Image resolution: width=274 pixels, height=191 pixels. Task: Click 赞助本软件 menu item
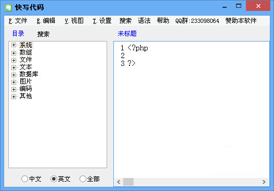[241, 21]
